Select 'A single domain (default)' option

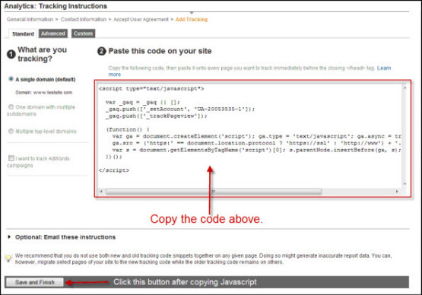click(11, 79)
